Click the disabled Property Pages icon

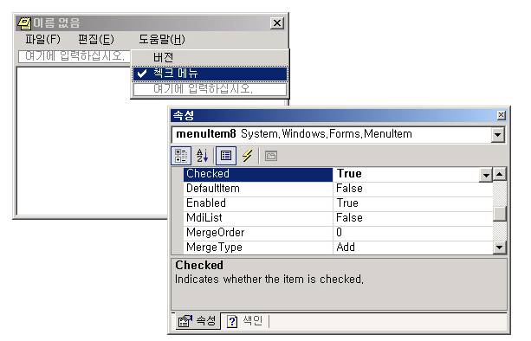[x=271, y=156]
